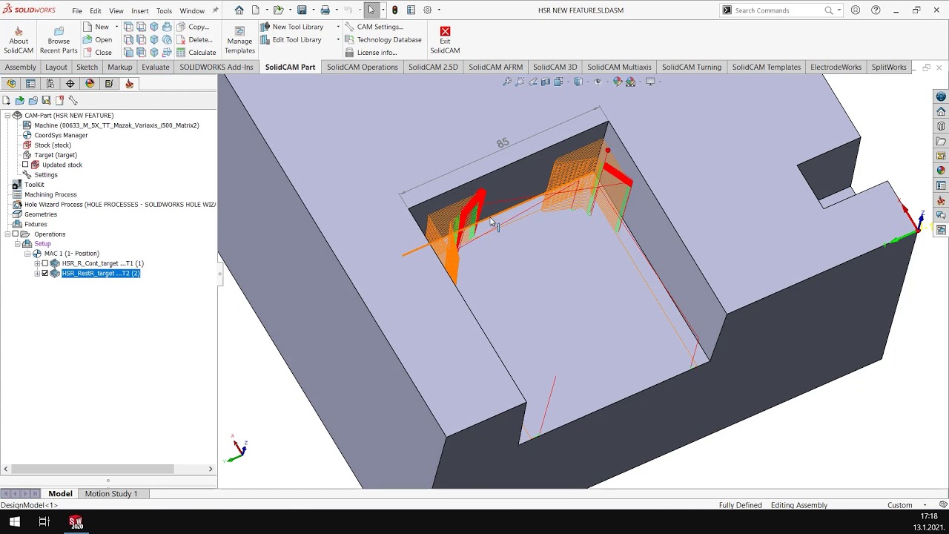Open the Windows Start menu

[14, 521]
